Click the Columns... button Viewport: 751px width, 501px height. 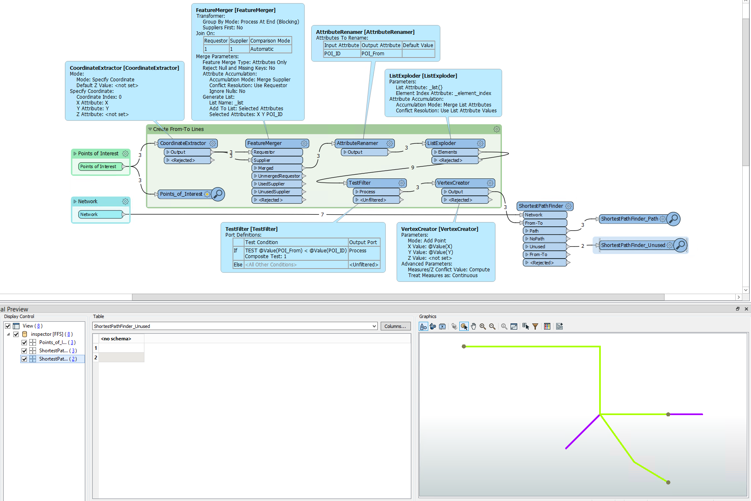tap(395, 326)
